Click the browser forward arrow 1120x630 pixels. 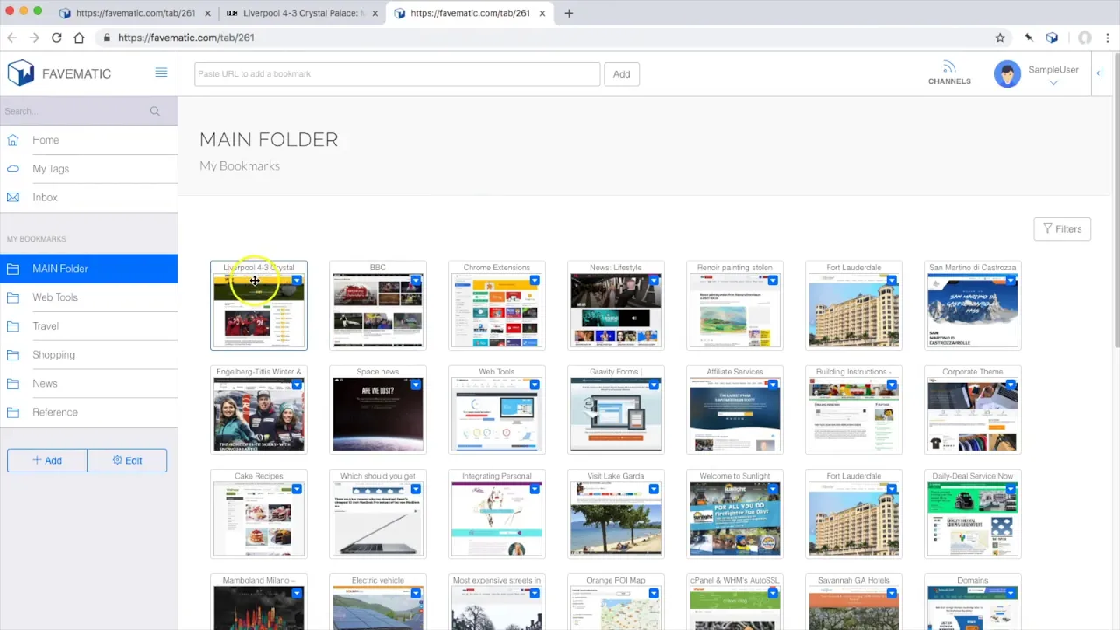coord(34,38)
